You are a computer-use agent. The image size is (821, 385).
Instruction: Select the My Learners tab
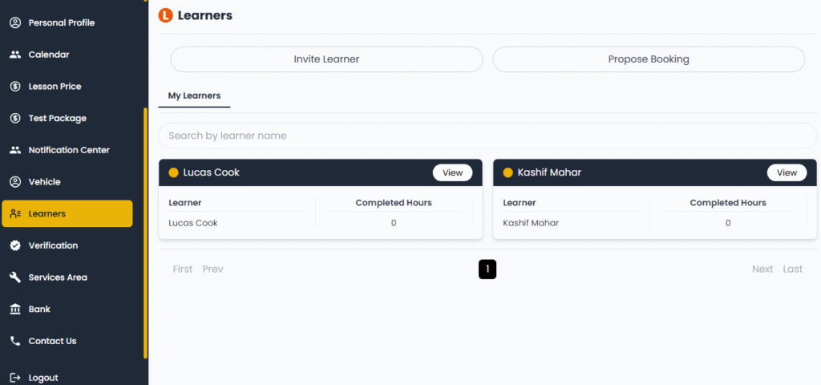(194, 95)
